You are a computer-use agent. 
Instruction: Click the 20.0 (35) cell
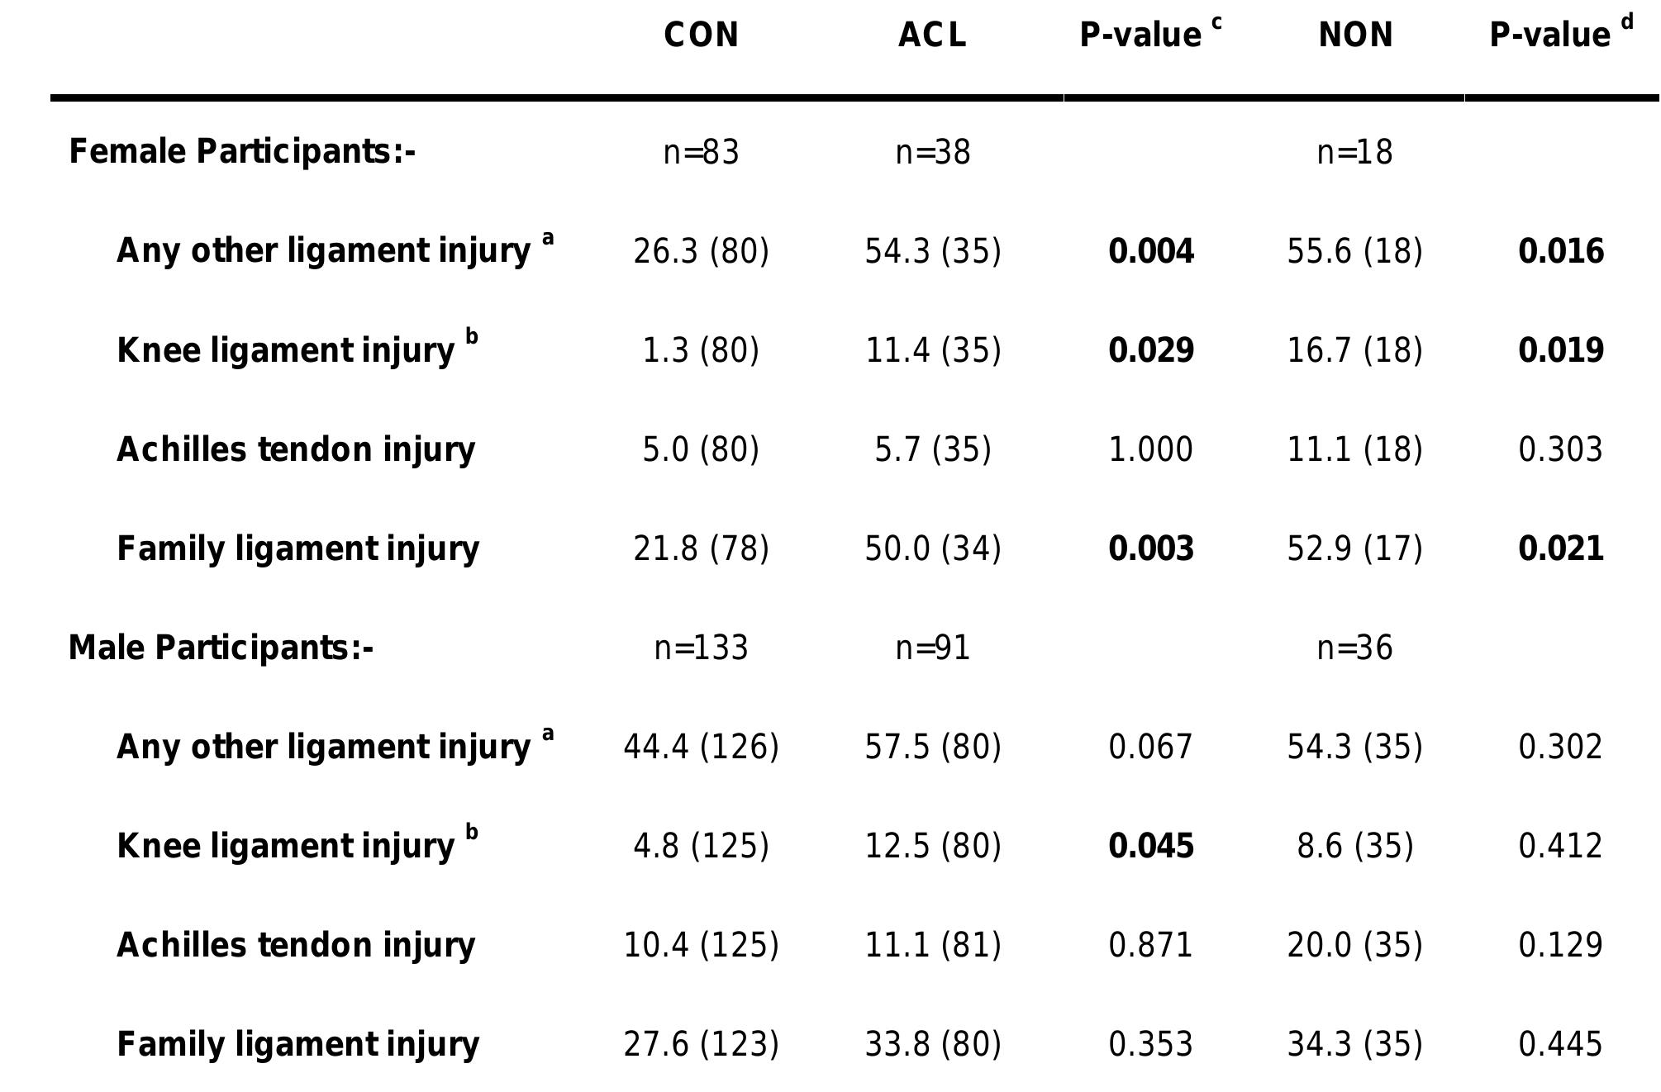pos(1354,946)
